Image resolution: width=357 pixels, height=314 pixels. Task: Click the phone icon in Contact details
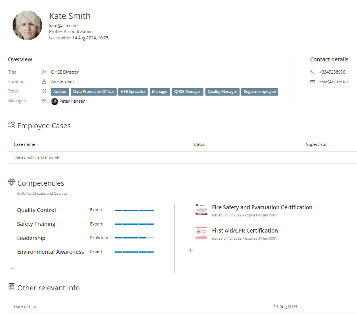pyautogui.click(x=313, y=72)
